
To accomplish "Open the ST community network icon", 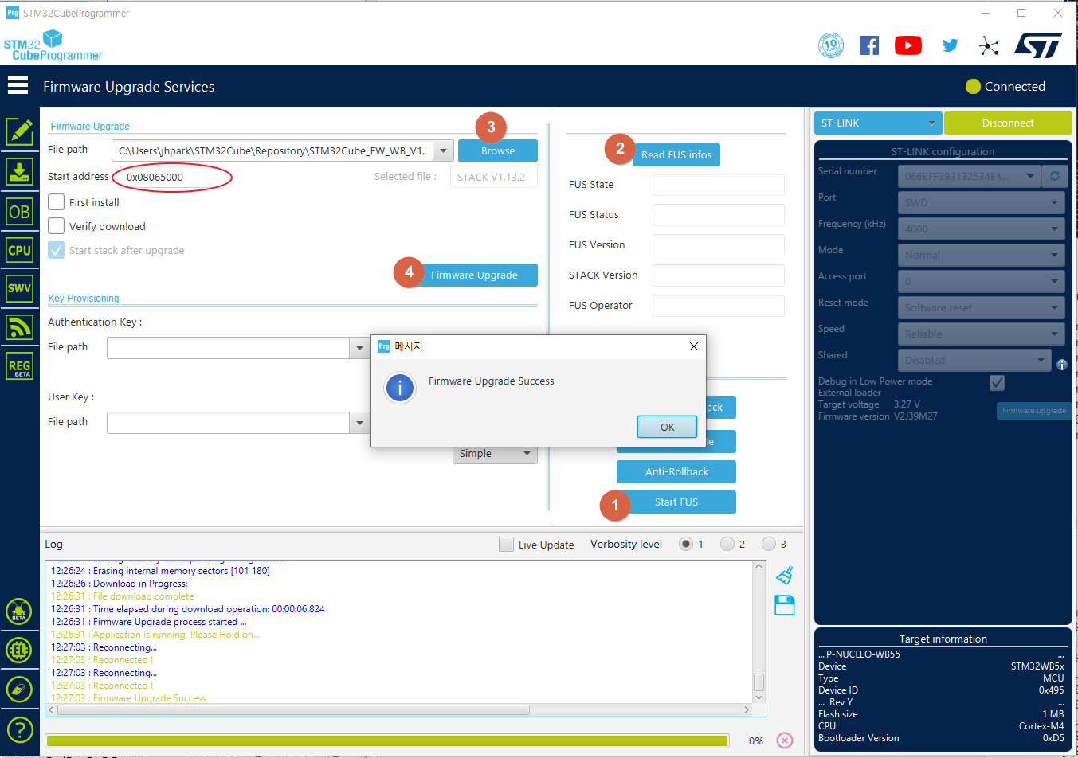I will pos(989,45).
